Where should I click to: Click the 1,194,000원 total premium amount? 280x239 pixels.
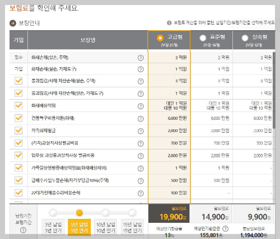[254, 235]
